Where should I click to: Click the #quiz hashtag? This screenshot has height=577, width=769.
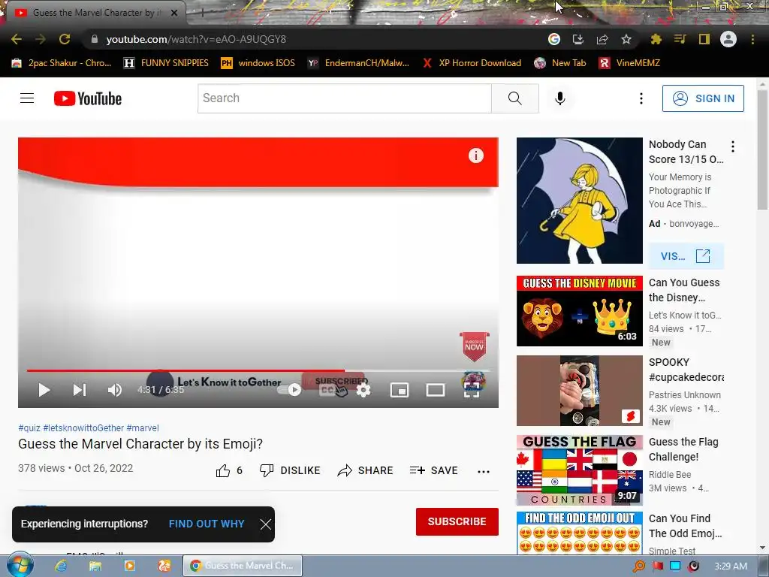pos(29,427)
